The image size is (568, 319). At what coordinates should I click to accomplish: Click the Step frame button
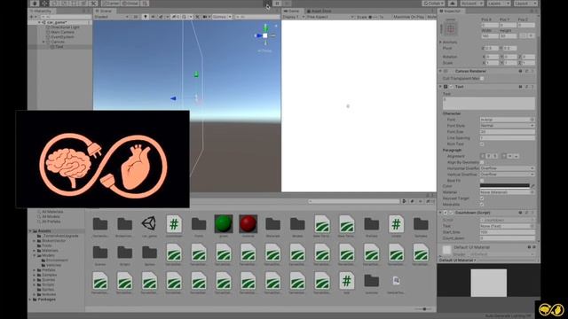click(x=287, y=4)
